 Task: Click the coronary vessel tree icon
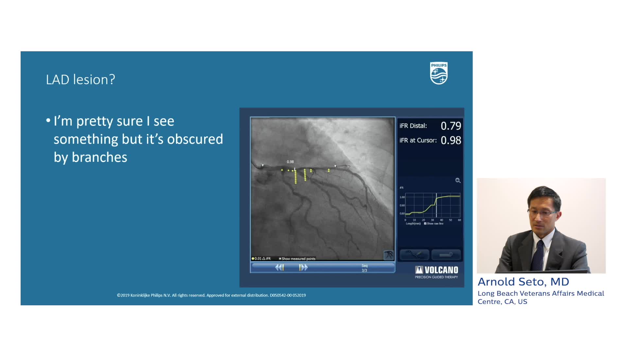point(388,255)
